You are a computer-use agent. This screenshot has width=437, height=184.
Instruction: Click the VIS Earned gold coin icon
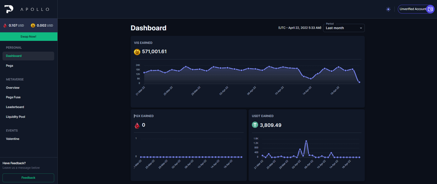pyautogui.click(x=137, y=52)
